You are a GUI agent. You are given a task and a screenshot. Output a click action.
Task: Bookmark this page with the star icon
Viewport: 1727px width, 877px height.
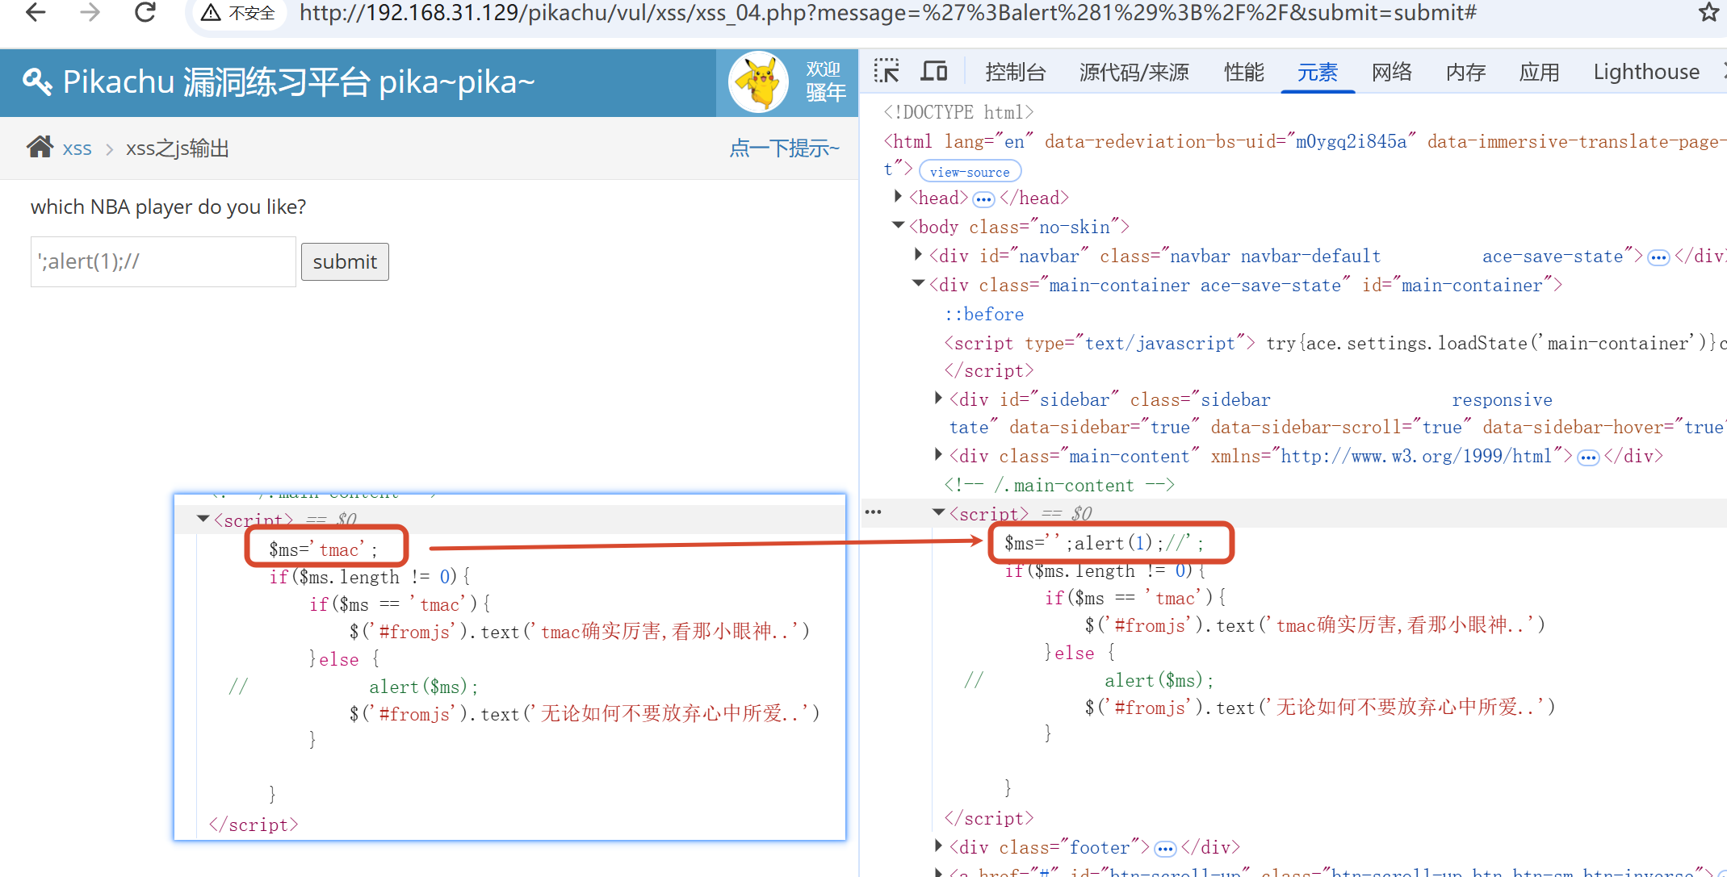pyautogui.click(x=1708, y=13)
